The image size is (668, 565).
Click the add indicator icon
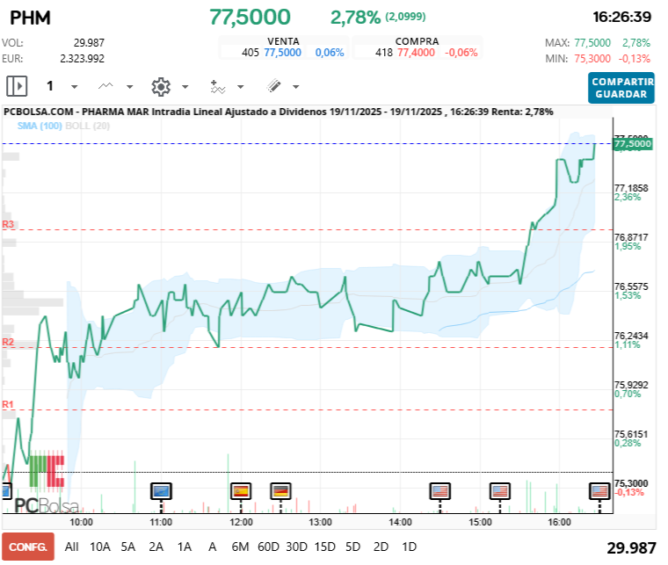(x=217, y=86)
